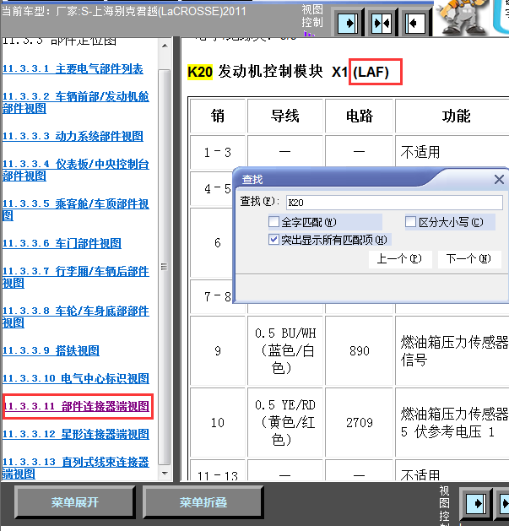
Task: Open link 11.3.3.4 仪表板/中央控制台部件视图
Action: 75,170
